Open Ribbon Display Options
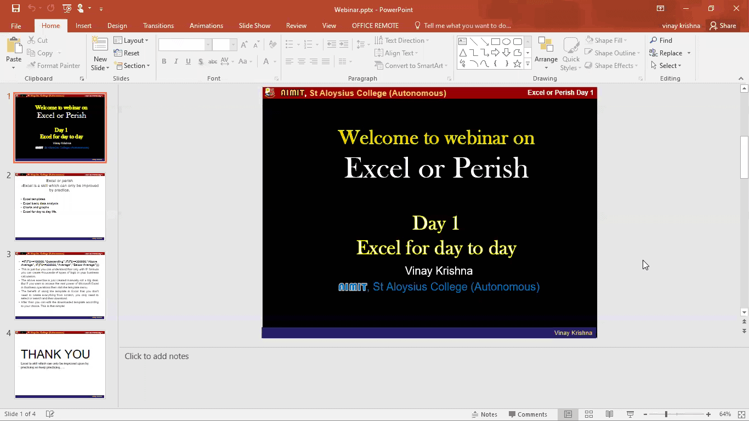The height and width of the screenshot is (421, 749). click(661, 9)
